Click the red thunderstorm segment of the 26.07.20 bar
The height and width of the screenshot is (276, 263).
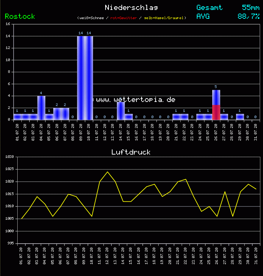(x=216, y=112)
